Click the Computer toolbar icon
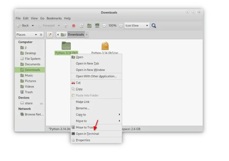This screenshot has width=229, height=161. point(97,26)
